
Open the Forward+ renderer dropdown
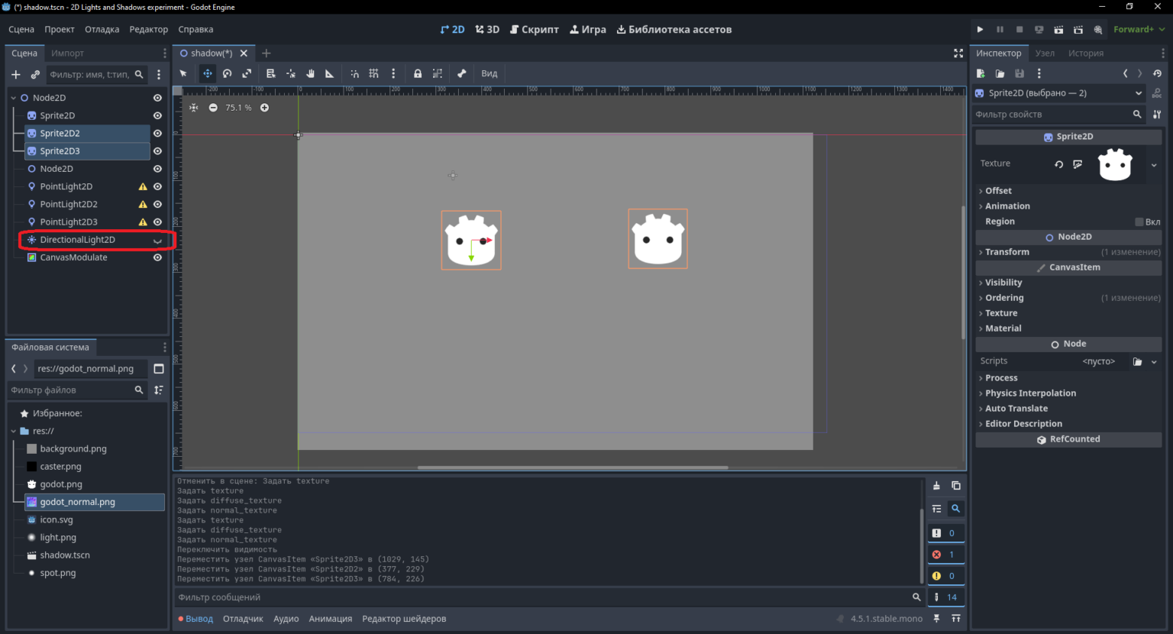click(x=1139, y=29)
